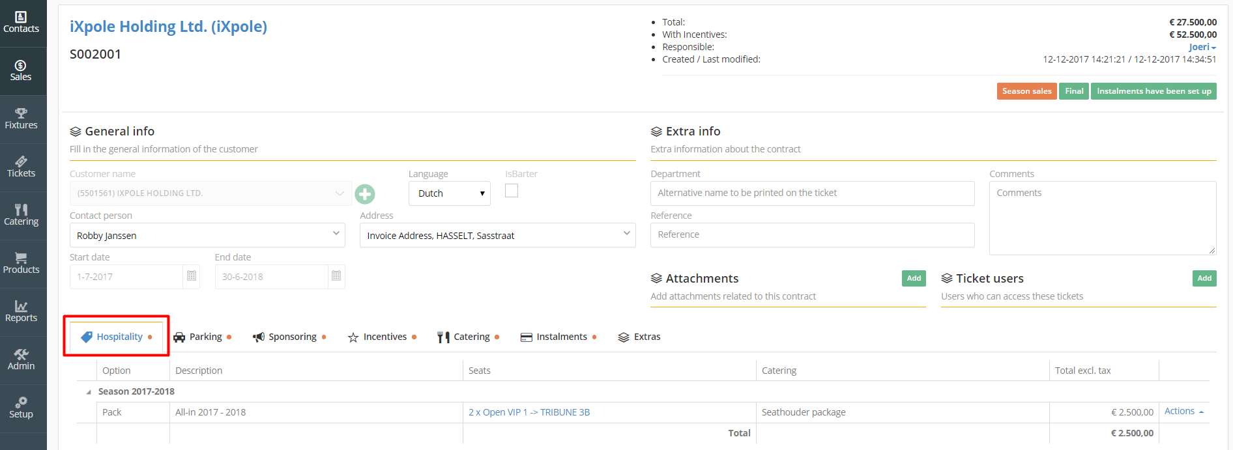Switch to the Incentives tab
Viewport: 1233px width, 450px height.
pos(382,337)
